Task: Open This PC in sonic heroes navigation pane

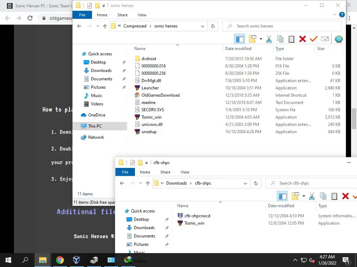Action: point(95,126)
